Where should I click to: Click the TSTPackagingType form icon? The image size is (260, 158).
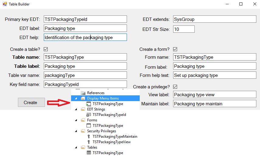(89, 126)
